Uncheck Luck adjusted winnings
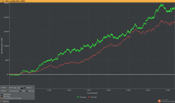Screen dimensions: 175x103 [2, 98]
